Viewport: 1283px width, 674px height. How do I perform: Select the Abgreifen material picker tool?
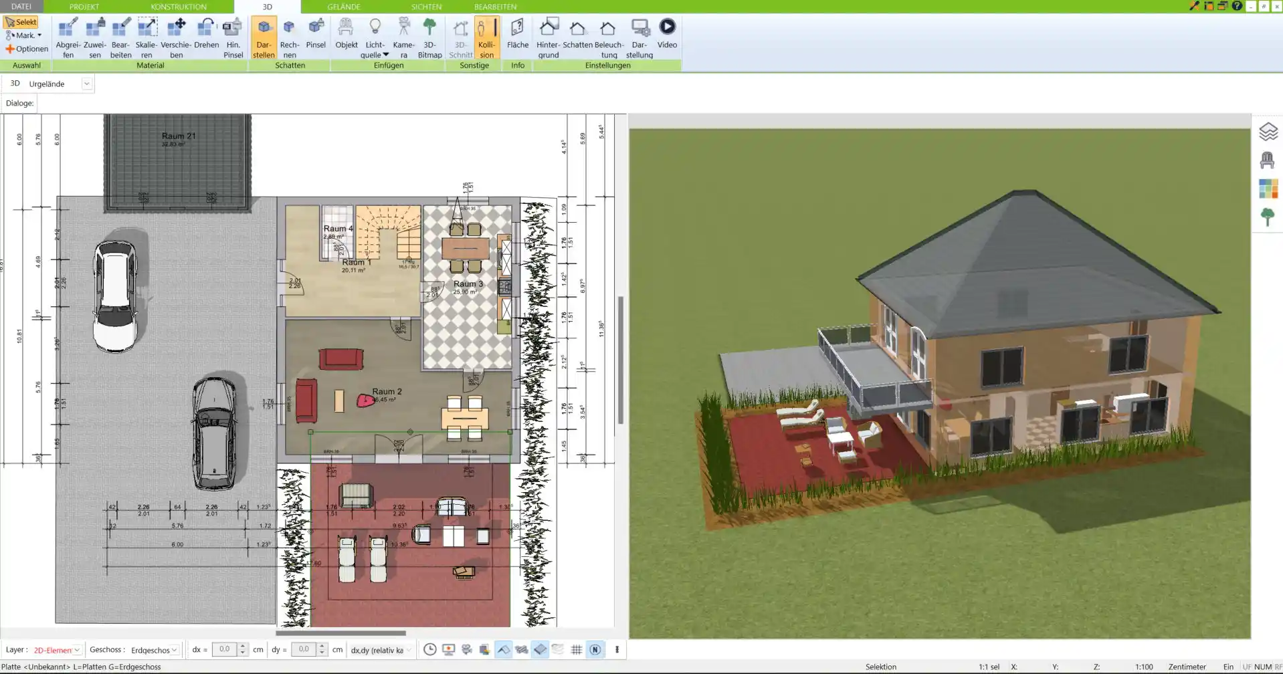[x=68, y=38]
